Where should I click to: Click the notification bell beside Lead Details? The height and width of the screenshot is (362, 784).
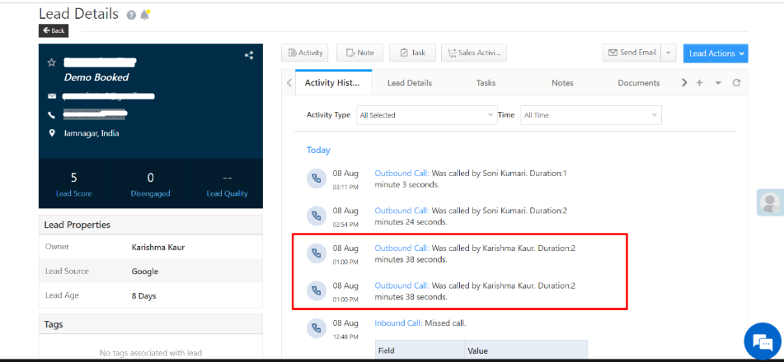click(145, 15)
